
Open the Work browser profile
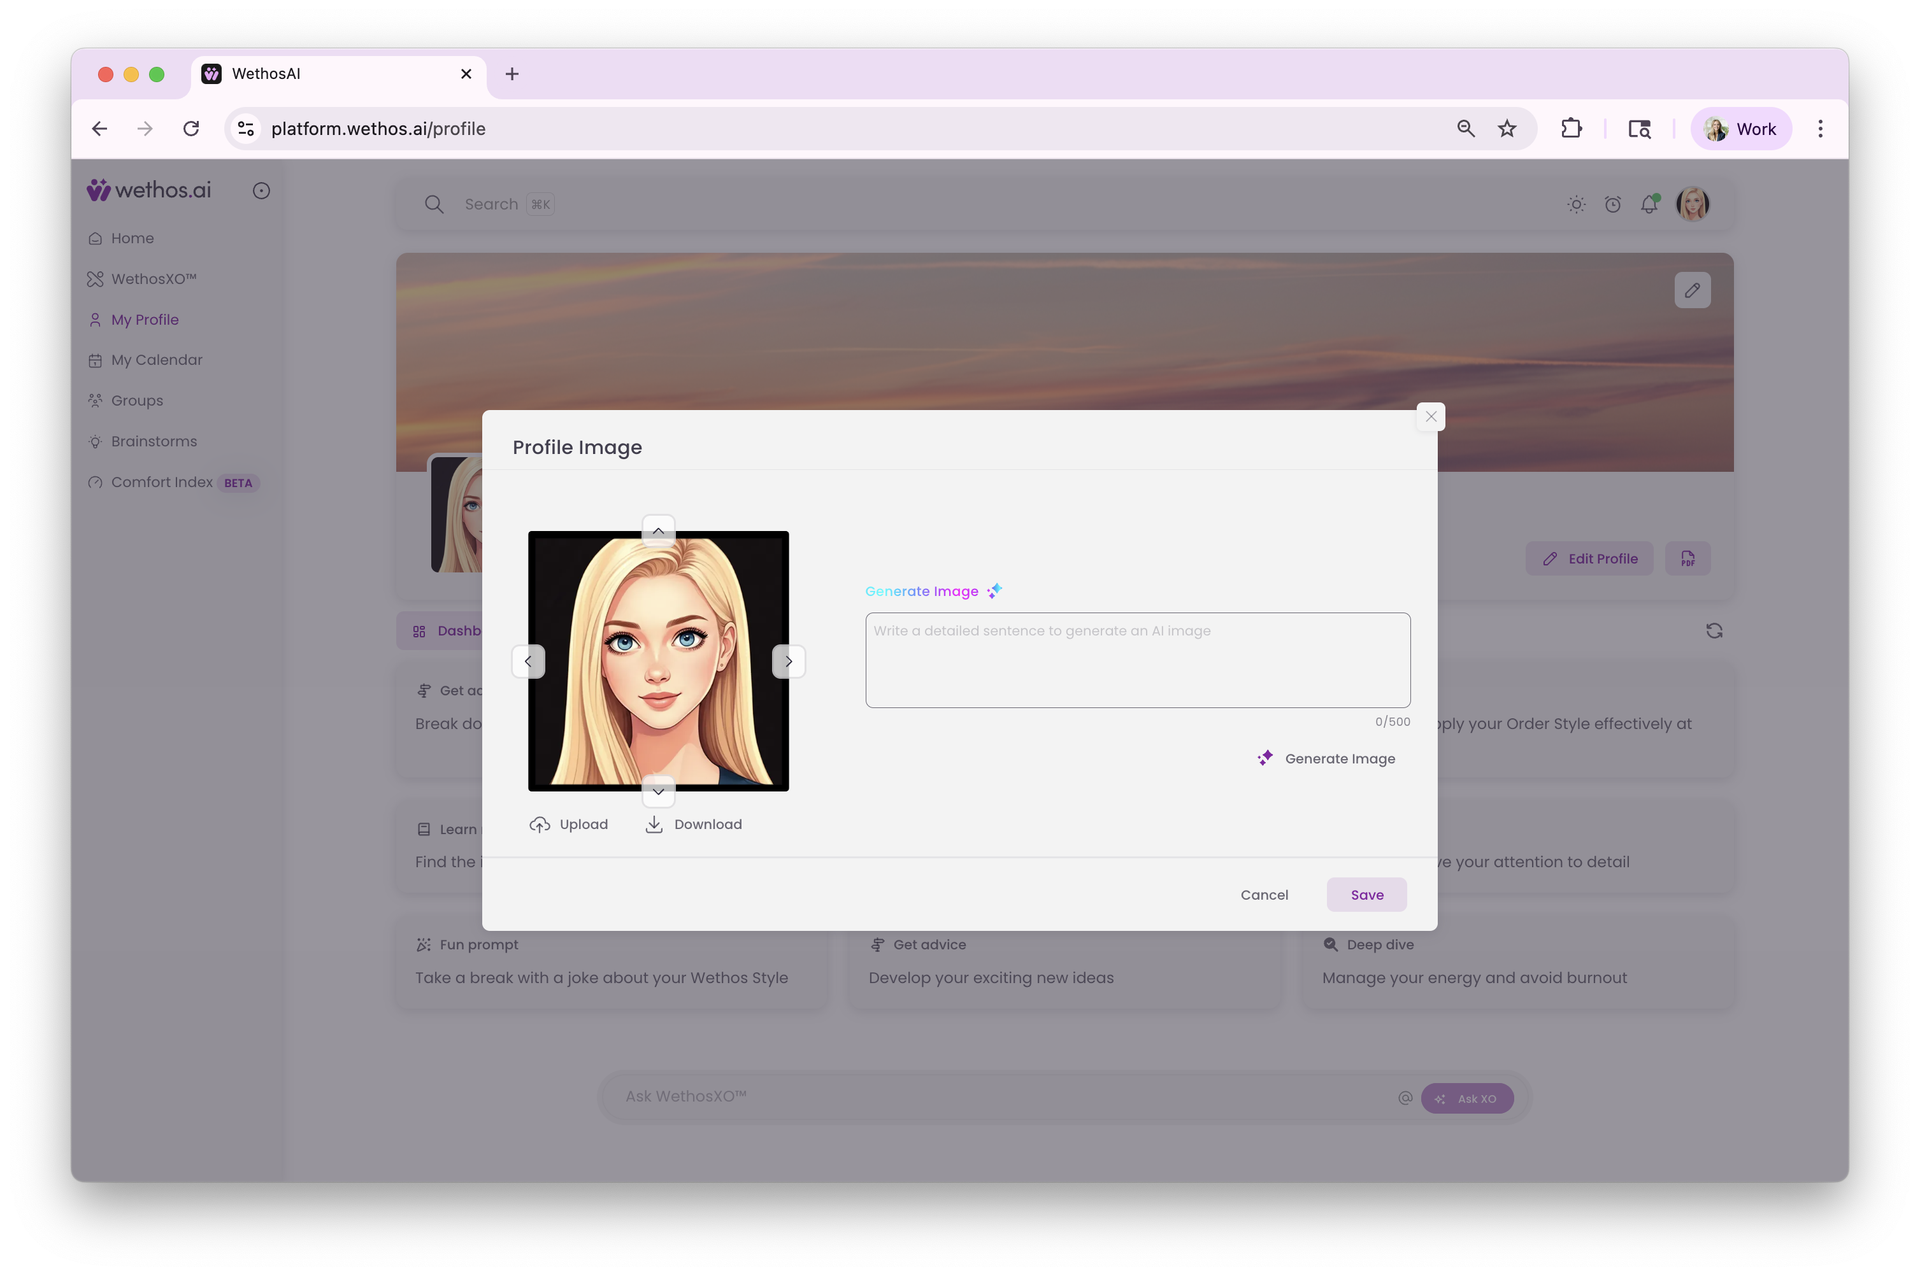pyautogui.click(x=1740, y=129)
